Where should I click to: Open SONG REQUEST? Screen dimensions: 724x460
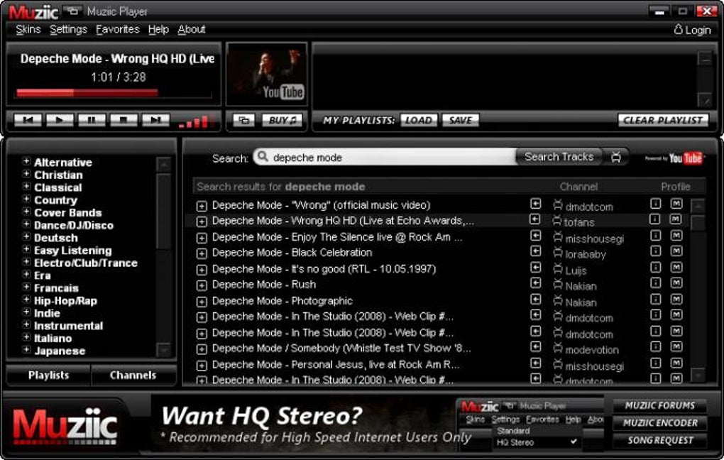(x=659, y=440)
